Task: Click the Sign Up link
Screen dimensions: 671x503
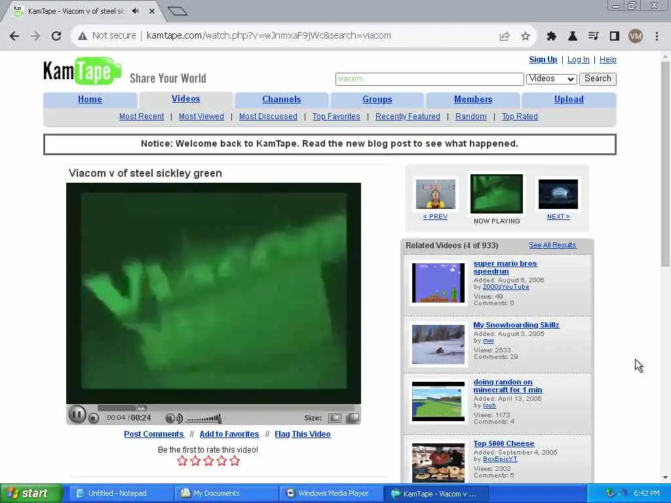Action: point(543,60)
